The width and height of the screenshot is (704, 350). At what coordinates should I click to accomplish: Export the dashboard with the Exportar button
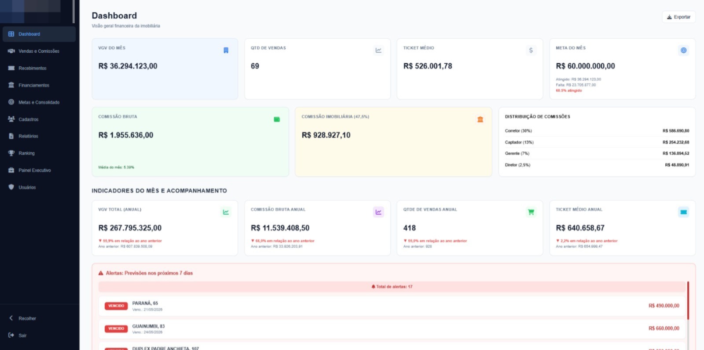point(678,17)
